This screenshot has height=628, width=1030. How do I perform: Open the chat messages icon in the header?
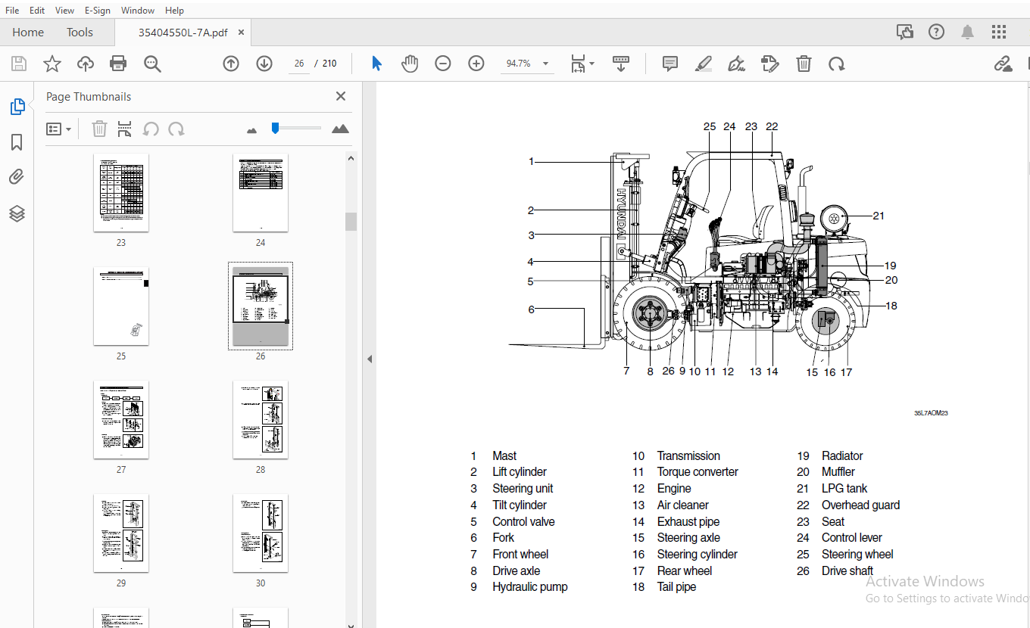(905, 32)
